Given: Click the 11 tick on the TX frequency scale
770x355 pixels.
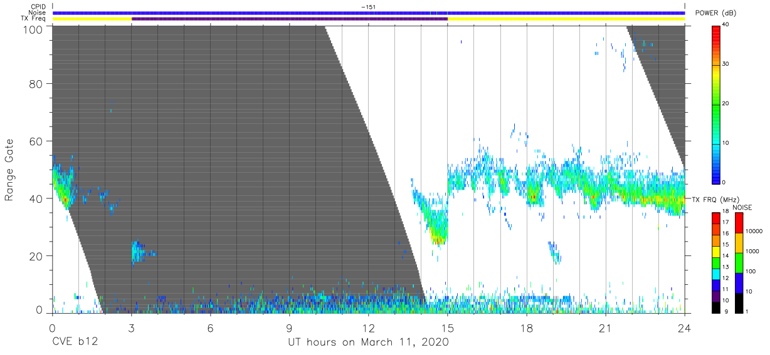Looking at the screenshot, I should tap(725, 289).
